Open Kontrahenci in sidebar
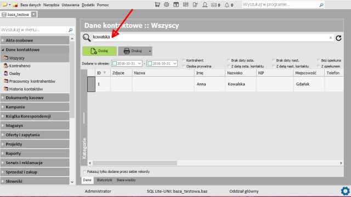Viewport: 351px width, 197px height. (20, 66)
